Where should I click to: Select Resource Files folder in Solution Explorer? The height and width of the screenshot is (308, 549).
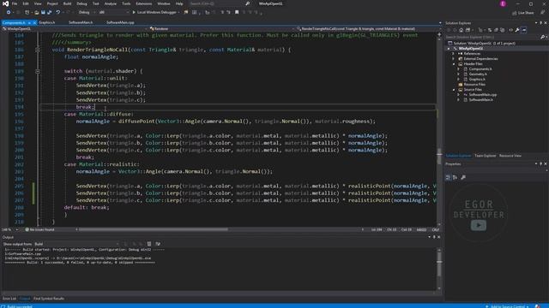tap(474, 84)
